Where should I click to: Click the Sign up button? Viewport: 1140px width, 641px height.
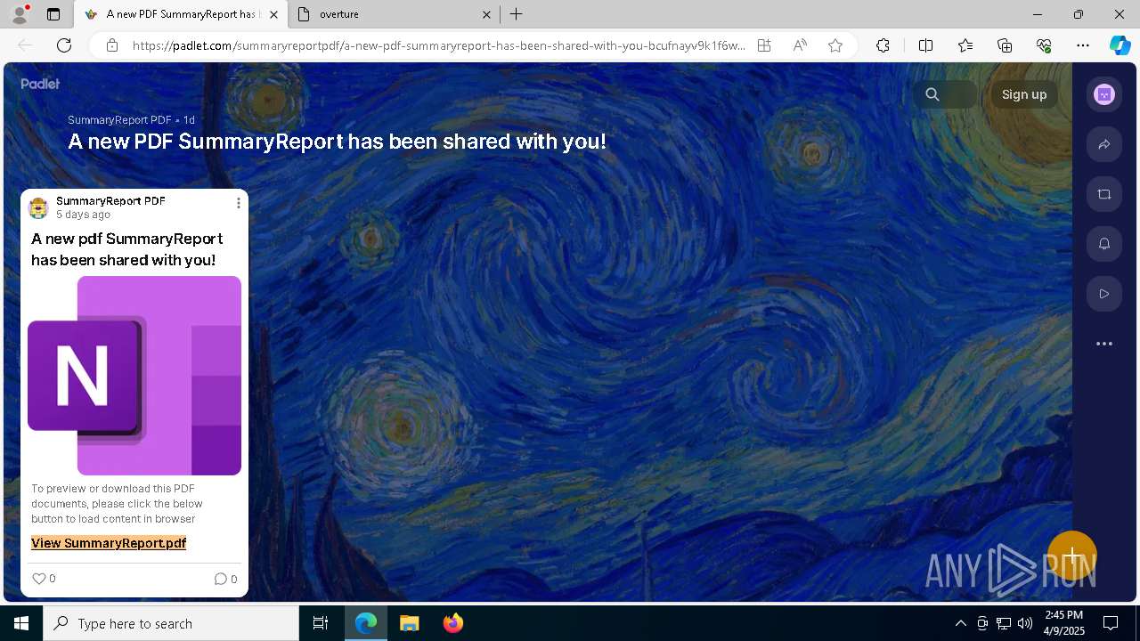point(1024,94)
